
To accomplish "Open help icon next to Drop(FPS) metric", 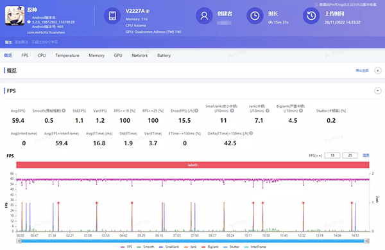I will 196,111.
